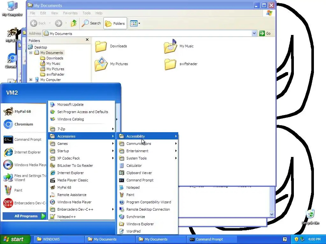This screenshot has height=244, width=326.
Task: Open Internet Explorer in the All Programs list
Action: click(81, 173)
